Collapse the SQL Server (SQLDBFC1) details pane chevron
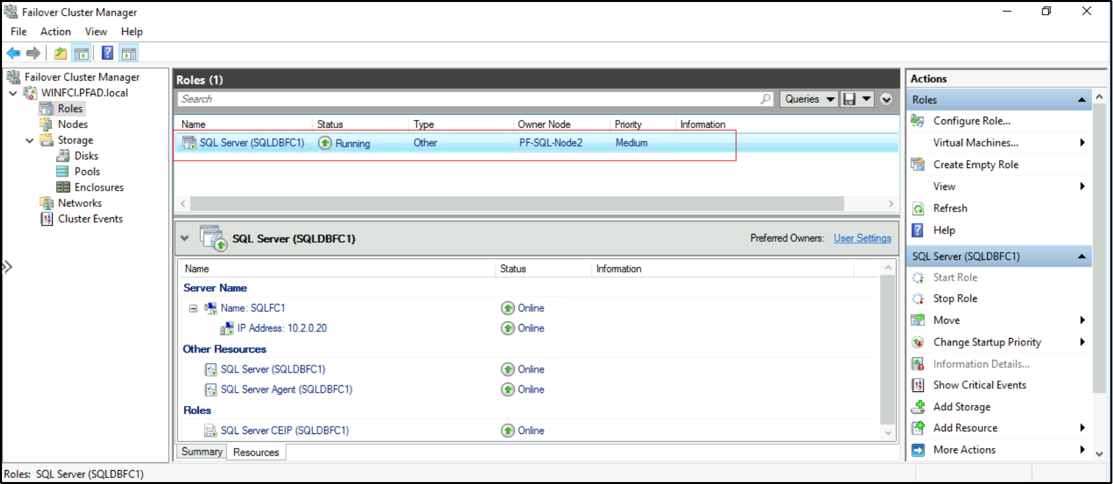1113x484 pixels. (185, 238)
